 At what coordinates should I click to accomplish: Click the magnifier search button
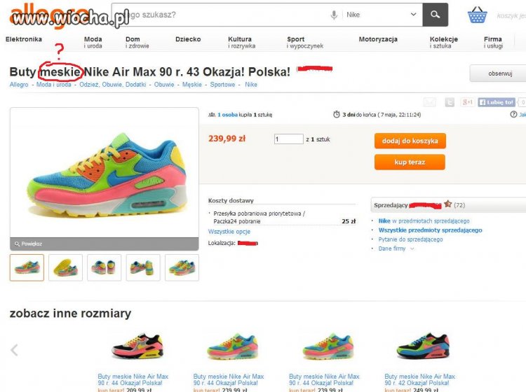coord(435,15)
